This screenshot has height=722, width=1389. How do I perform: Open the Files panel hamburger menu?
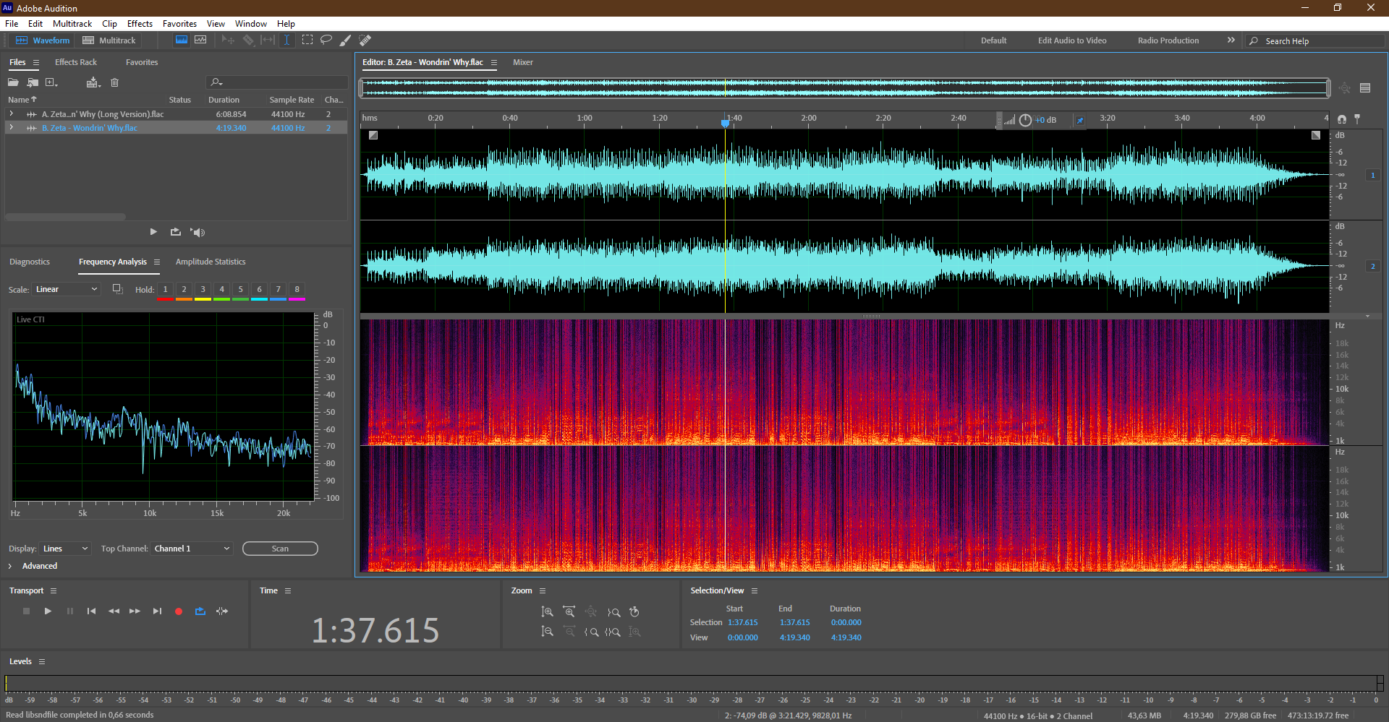36,62
